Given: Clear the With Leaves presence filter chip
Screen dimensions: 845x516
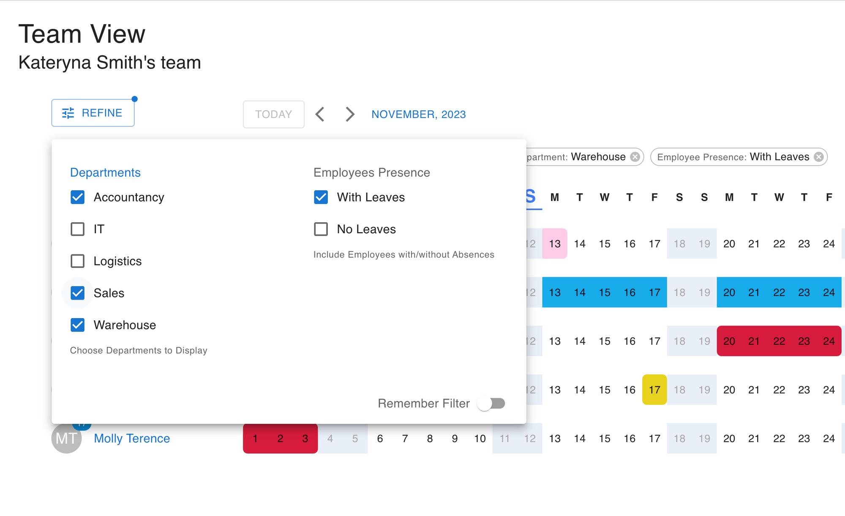Looking at the screenshot, I should tap(819, 157).
